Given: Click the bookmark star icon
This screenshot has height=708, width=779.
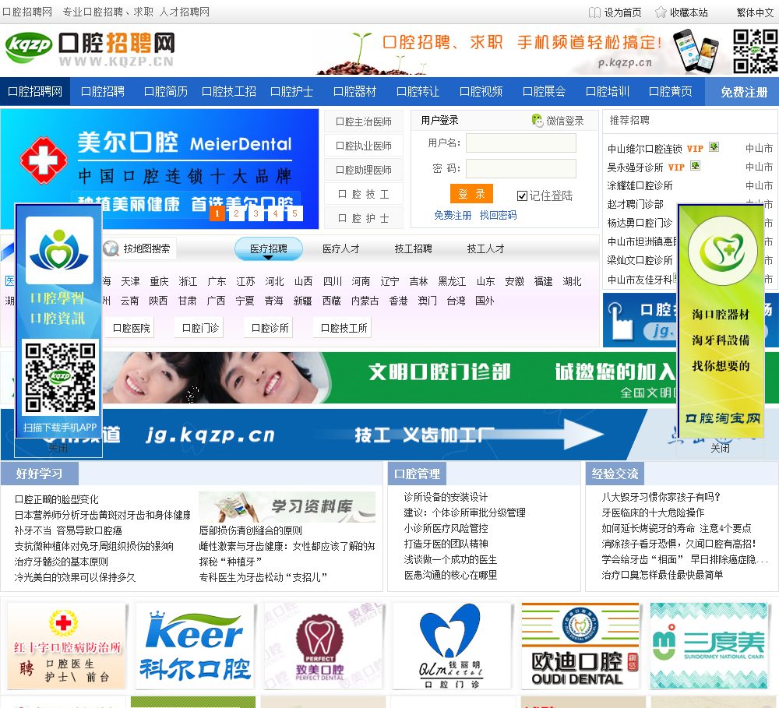Looking at the screenshot, I should (661, 12).
